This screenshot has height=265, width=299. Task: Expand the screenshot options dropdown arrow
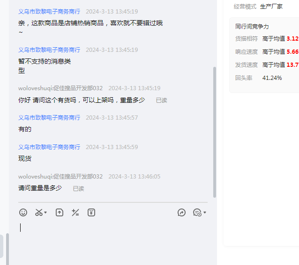[x=45, y=213]
